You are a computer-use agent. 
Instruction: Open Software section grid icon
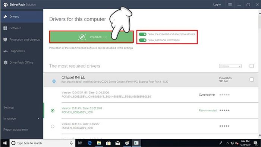click(5, 28)
